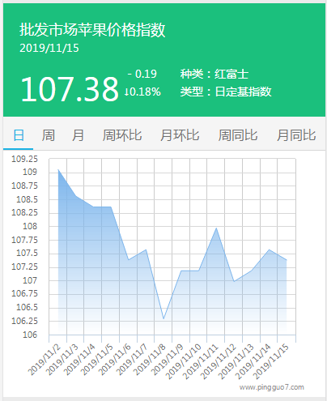Click the x-axis label 2019/11/9

click(x=168, y=360)
